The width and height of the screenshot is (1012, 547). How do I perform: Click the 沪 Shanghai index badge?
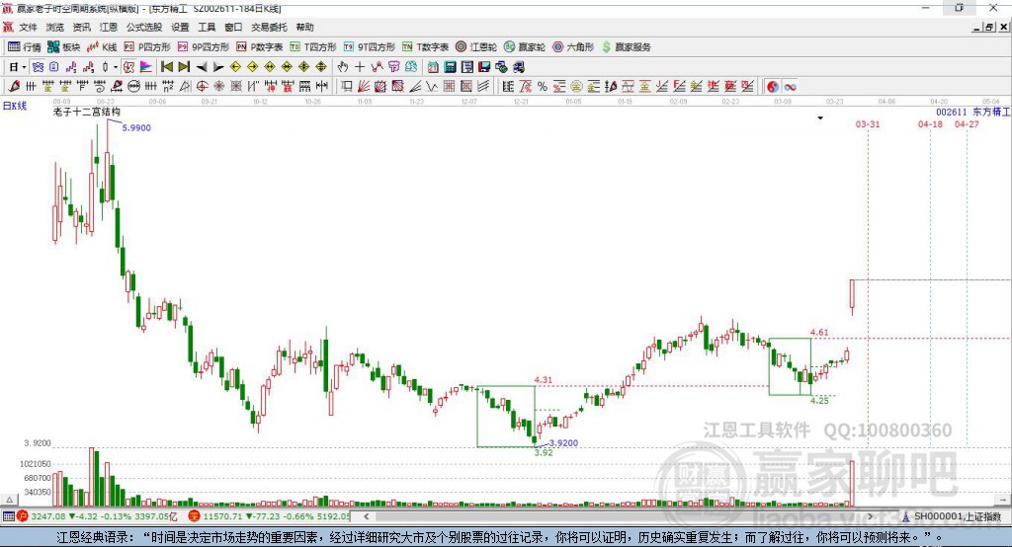[23, 516]
